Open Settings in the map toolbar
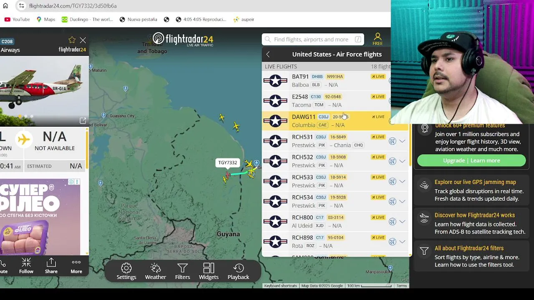 tap(126, 271)
